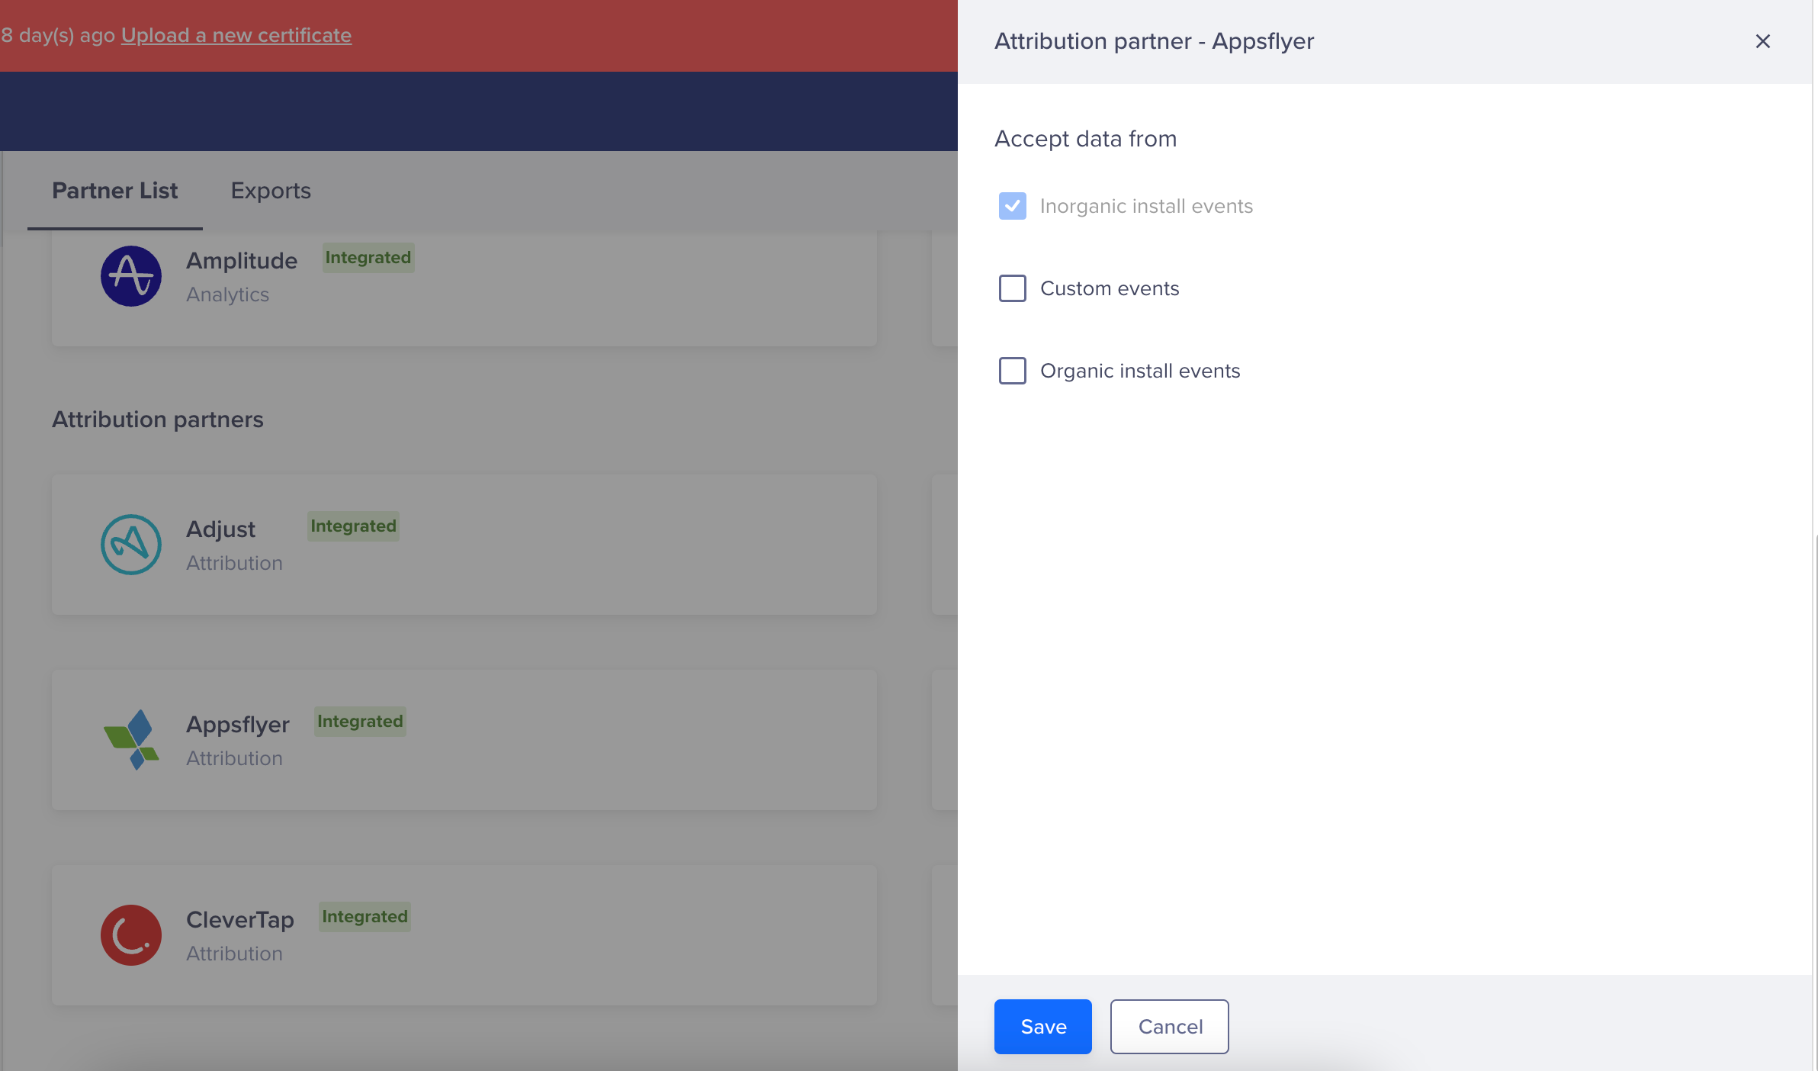Click the CleverTap logo icon
Image resolution: width=1818 pixels, height=1071 pixels.
[131, 935]
